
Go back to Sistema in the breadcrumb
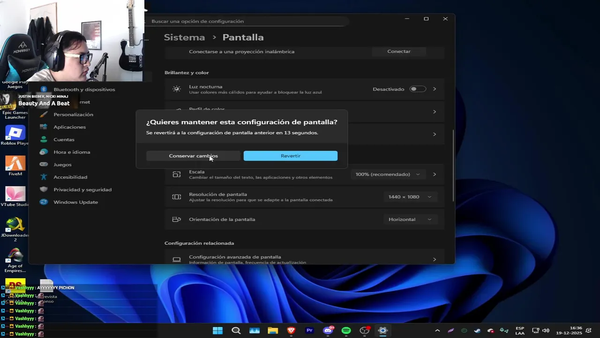tap(184, 37)
